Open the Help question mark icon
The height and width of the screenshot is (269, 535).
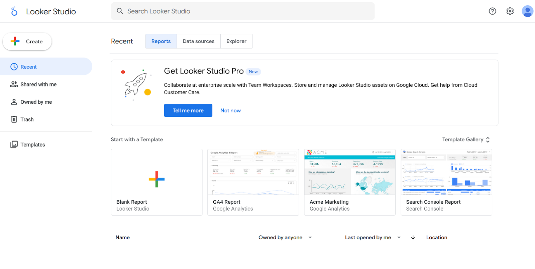(x=492, y=11)
